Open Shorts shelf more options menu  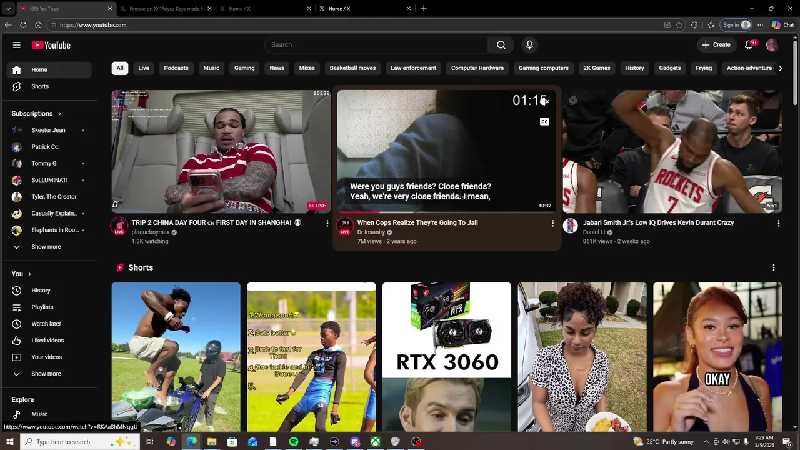[773, 267]
